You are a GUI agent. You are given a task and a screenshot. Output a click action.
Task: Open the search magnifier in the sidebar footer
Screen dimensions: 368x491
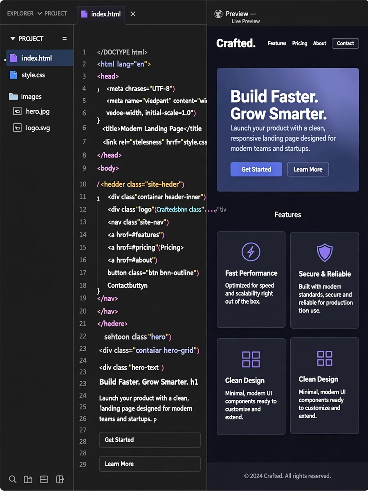click(x=13, y=479)
